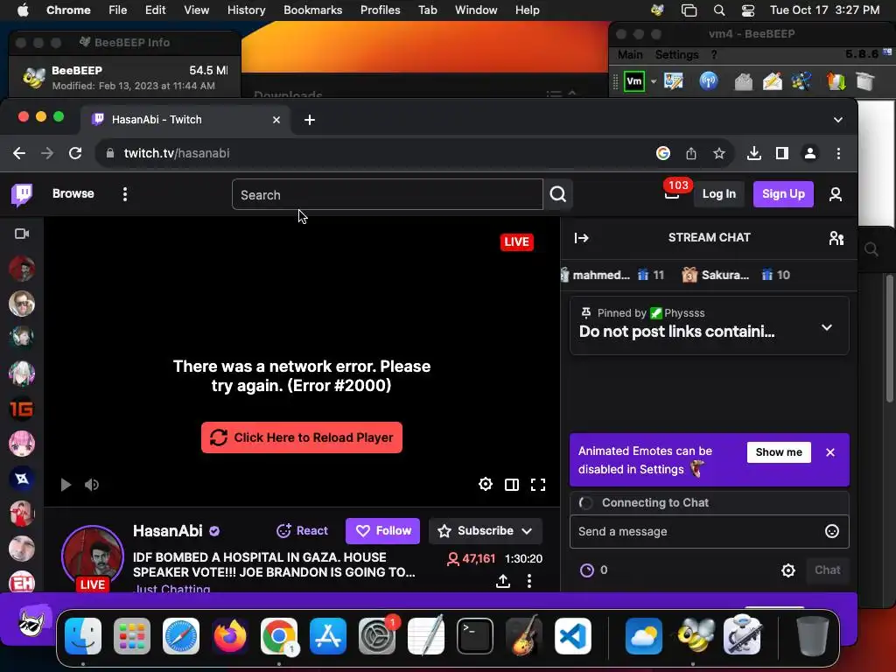The image size is (896, 672).
Task: Open macOS Control Center icon
Action: point(747,10)
